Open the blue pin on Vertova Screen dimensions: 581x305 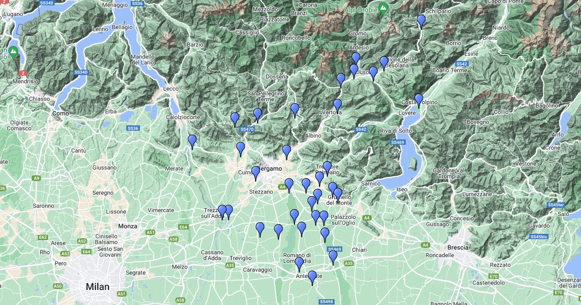[337, 106]
